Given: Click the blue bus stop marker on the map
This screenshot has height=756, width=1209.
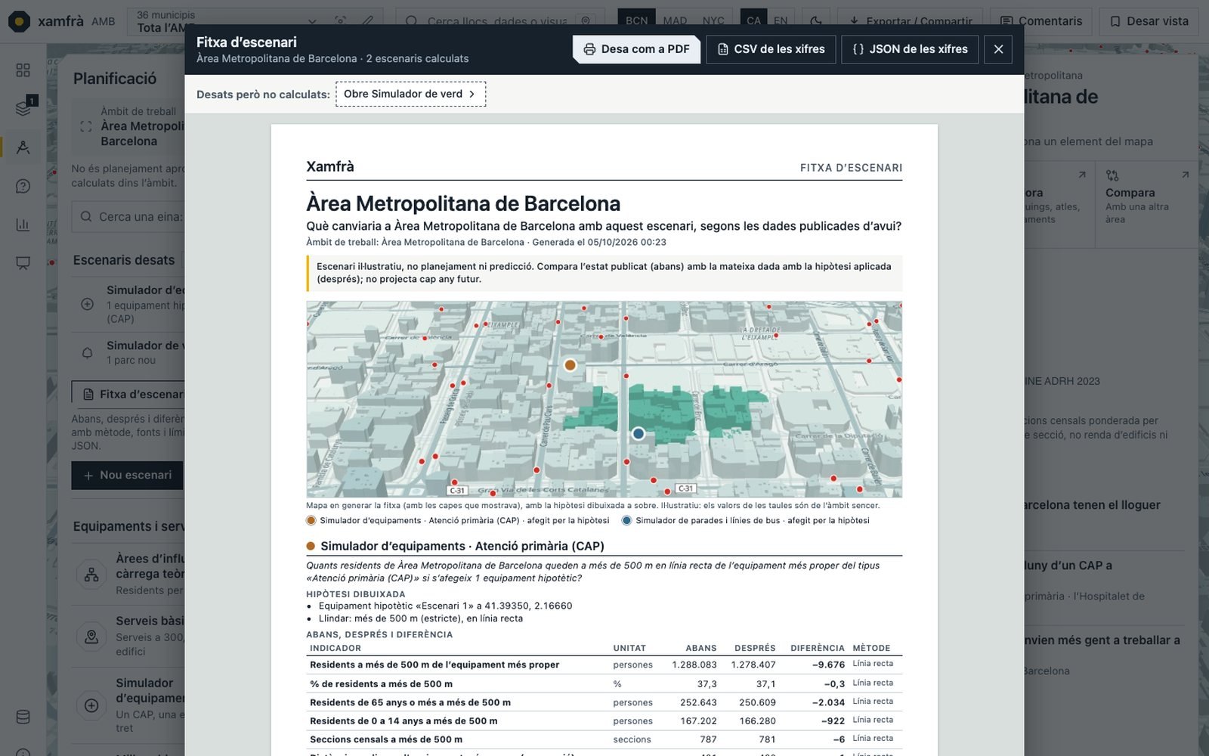Looking at the screenshot, I should [x=639, y=433].
